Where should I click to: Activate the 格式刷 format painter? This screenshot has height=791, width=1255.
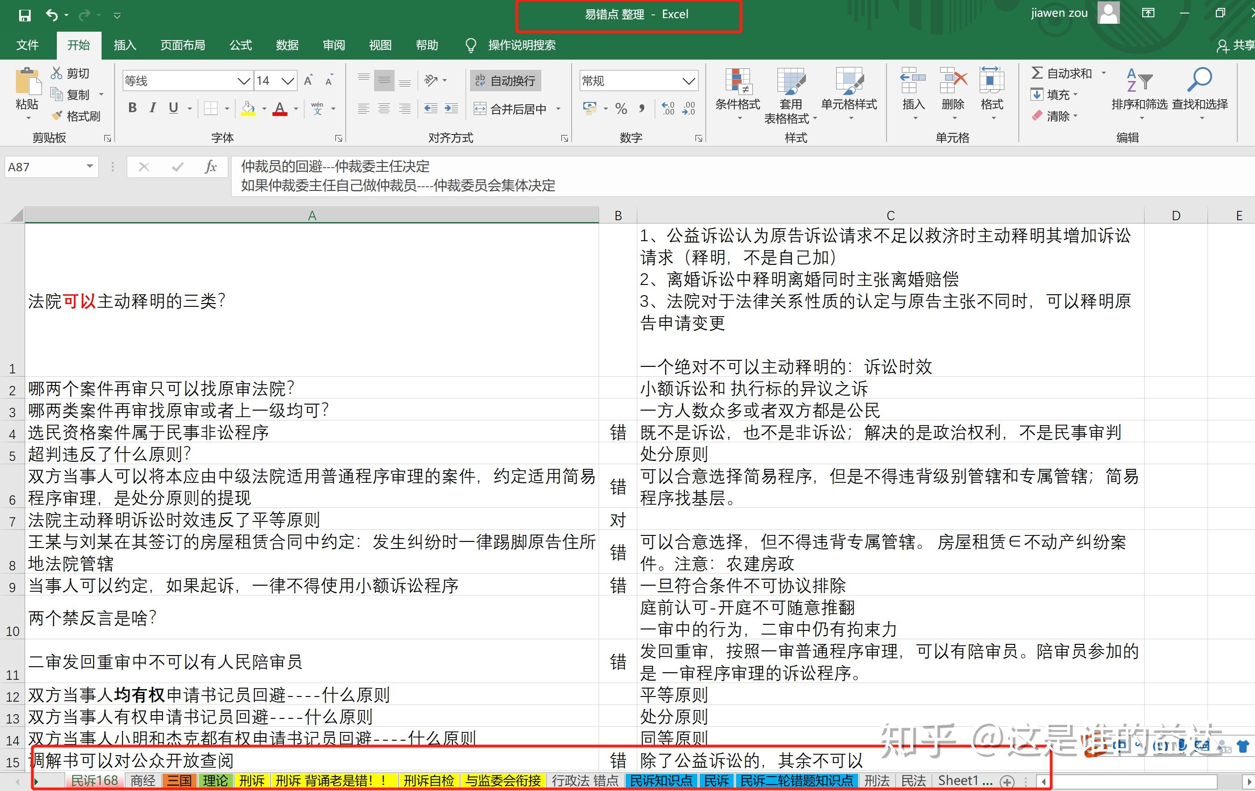pos(75,115)
